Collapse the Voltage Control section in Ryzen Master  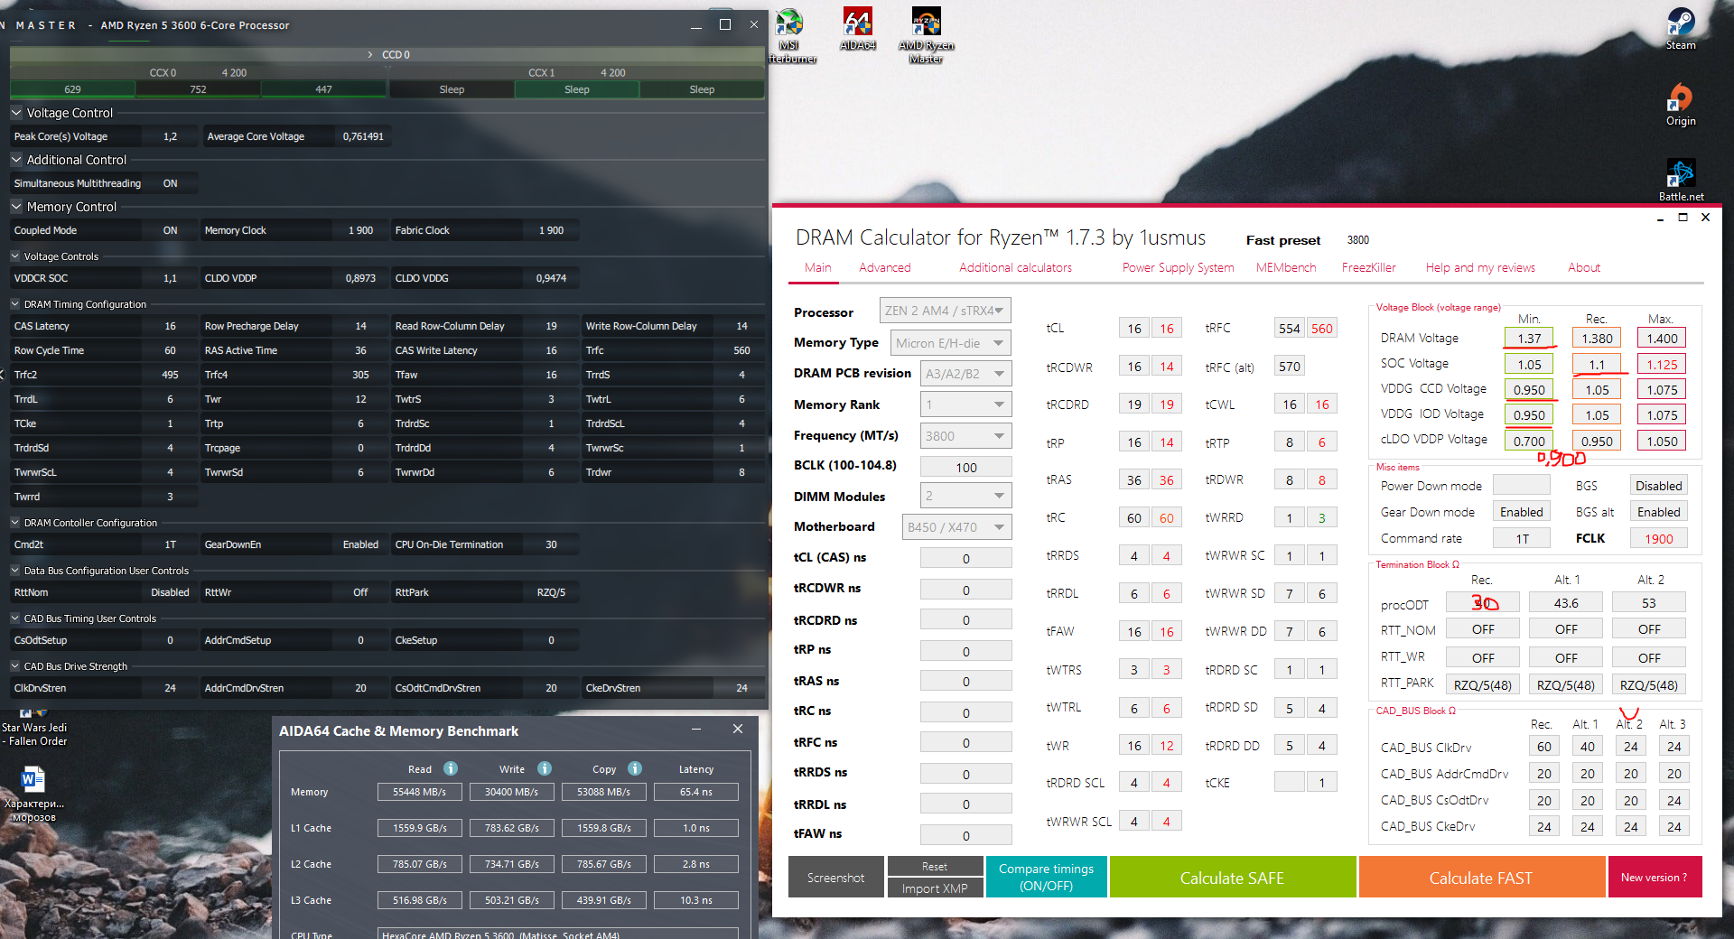(16, 113)
